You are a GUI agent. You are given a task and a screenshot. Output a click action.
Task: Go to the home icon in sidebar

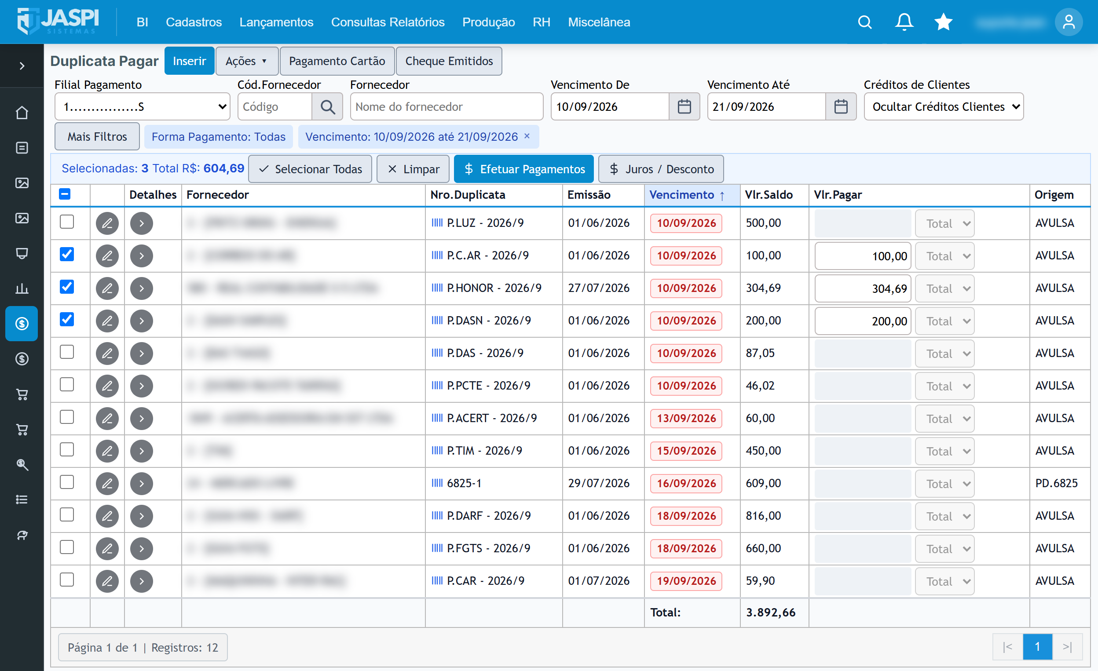(22, 113)
